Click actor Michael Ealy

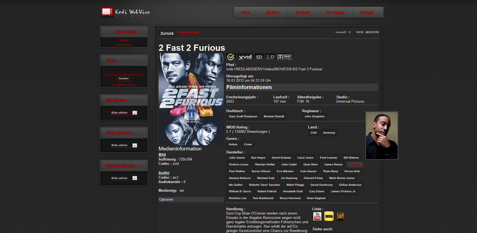[266, 178]
